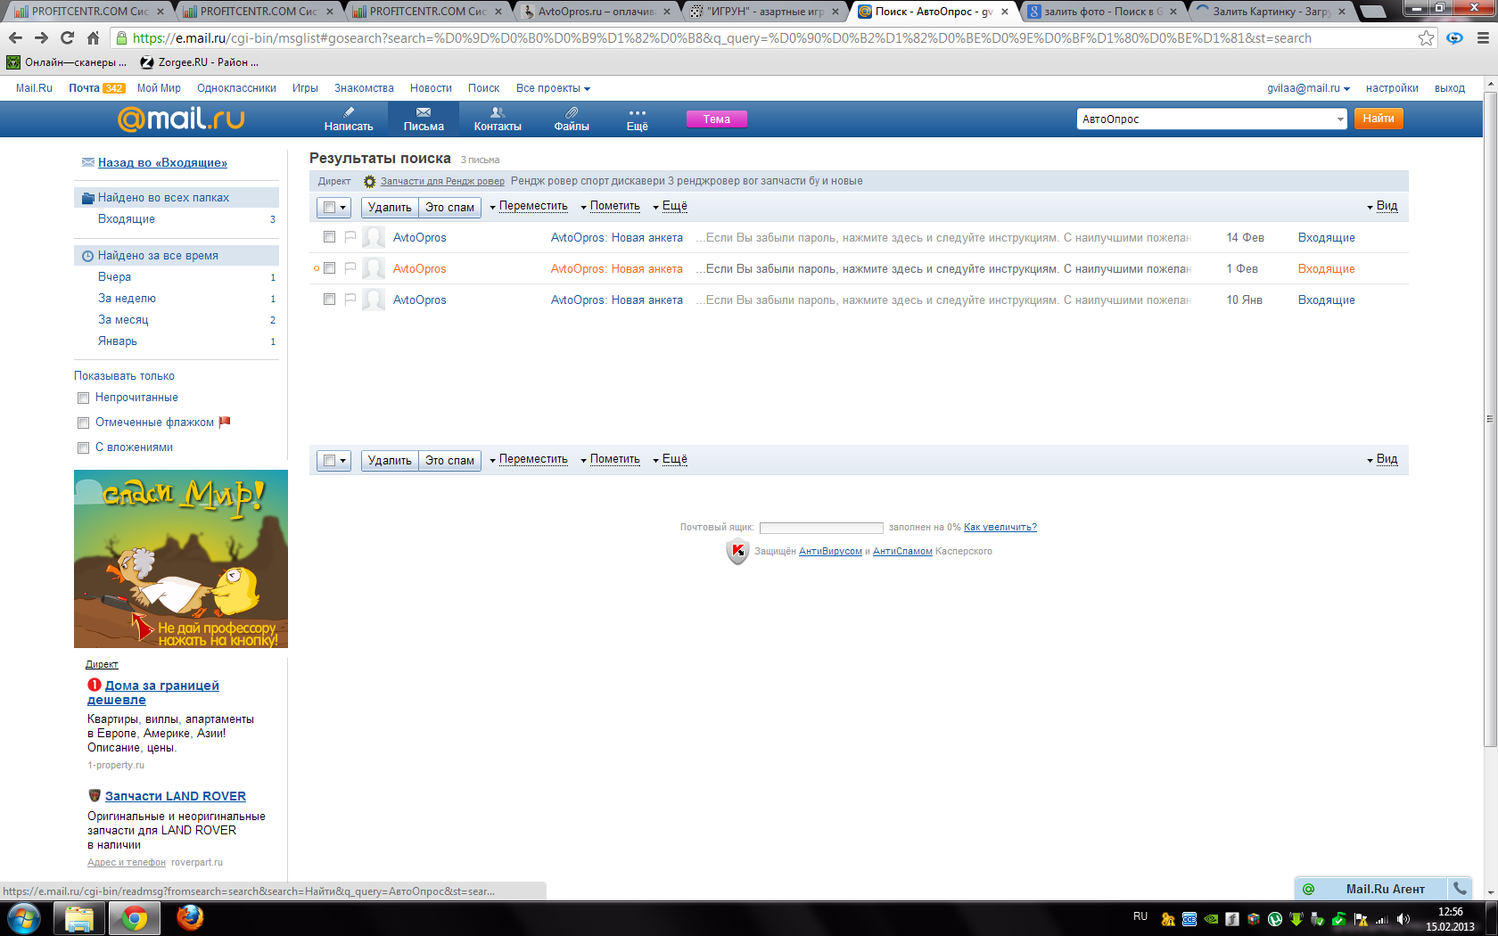This screenshot has width=1498, height=936.
Task: Click mailbox fill progress bar
Action: (x=820, y=528)
